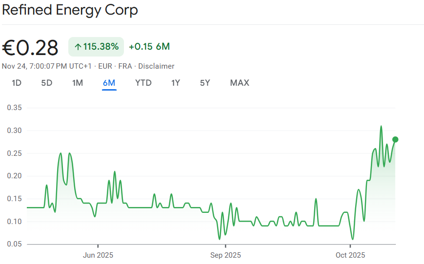Switch to the 5D range tab
Screen dimensions: 424x264
[x=47, y=83]
